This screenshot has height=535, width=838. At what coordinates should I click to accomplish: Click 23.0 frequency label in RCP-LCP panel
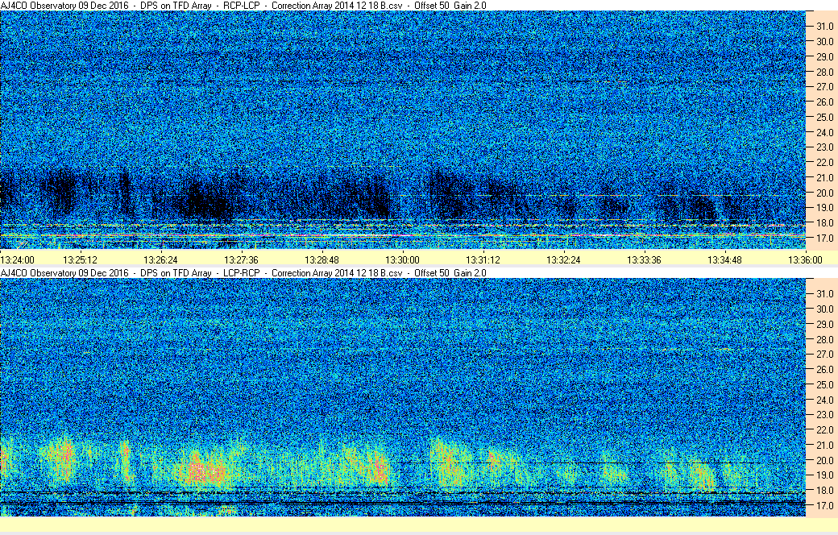coord(824,147)
